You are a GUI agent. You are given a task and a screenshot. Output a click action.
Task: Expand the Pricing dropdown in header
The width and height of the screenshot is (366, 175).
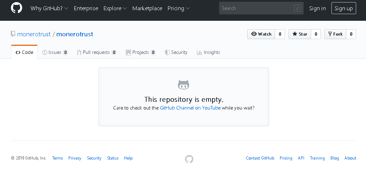tap(179, 8)
